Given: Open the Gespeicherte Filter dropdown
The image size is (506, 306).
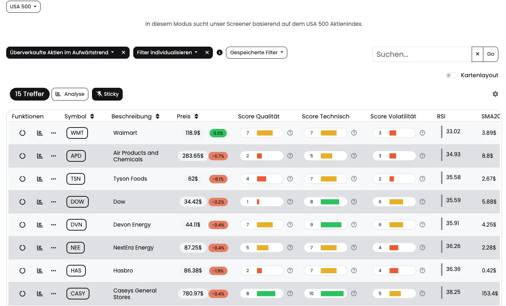Looking at the screenshot, I should [257, 52].
